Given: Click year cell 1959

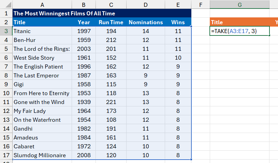Looking at the screenshot, I should (x=84, y=40).
